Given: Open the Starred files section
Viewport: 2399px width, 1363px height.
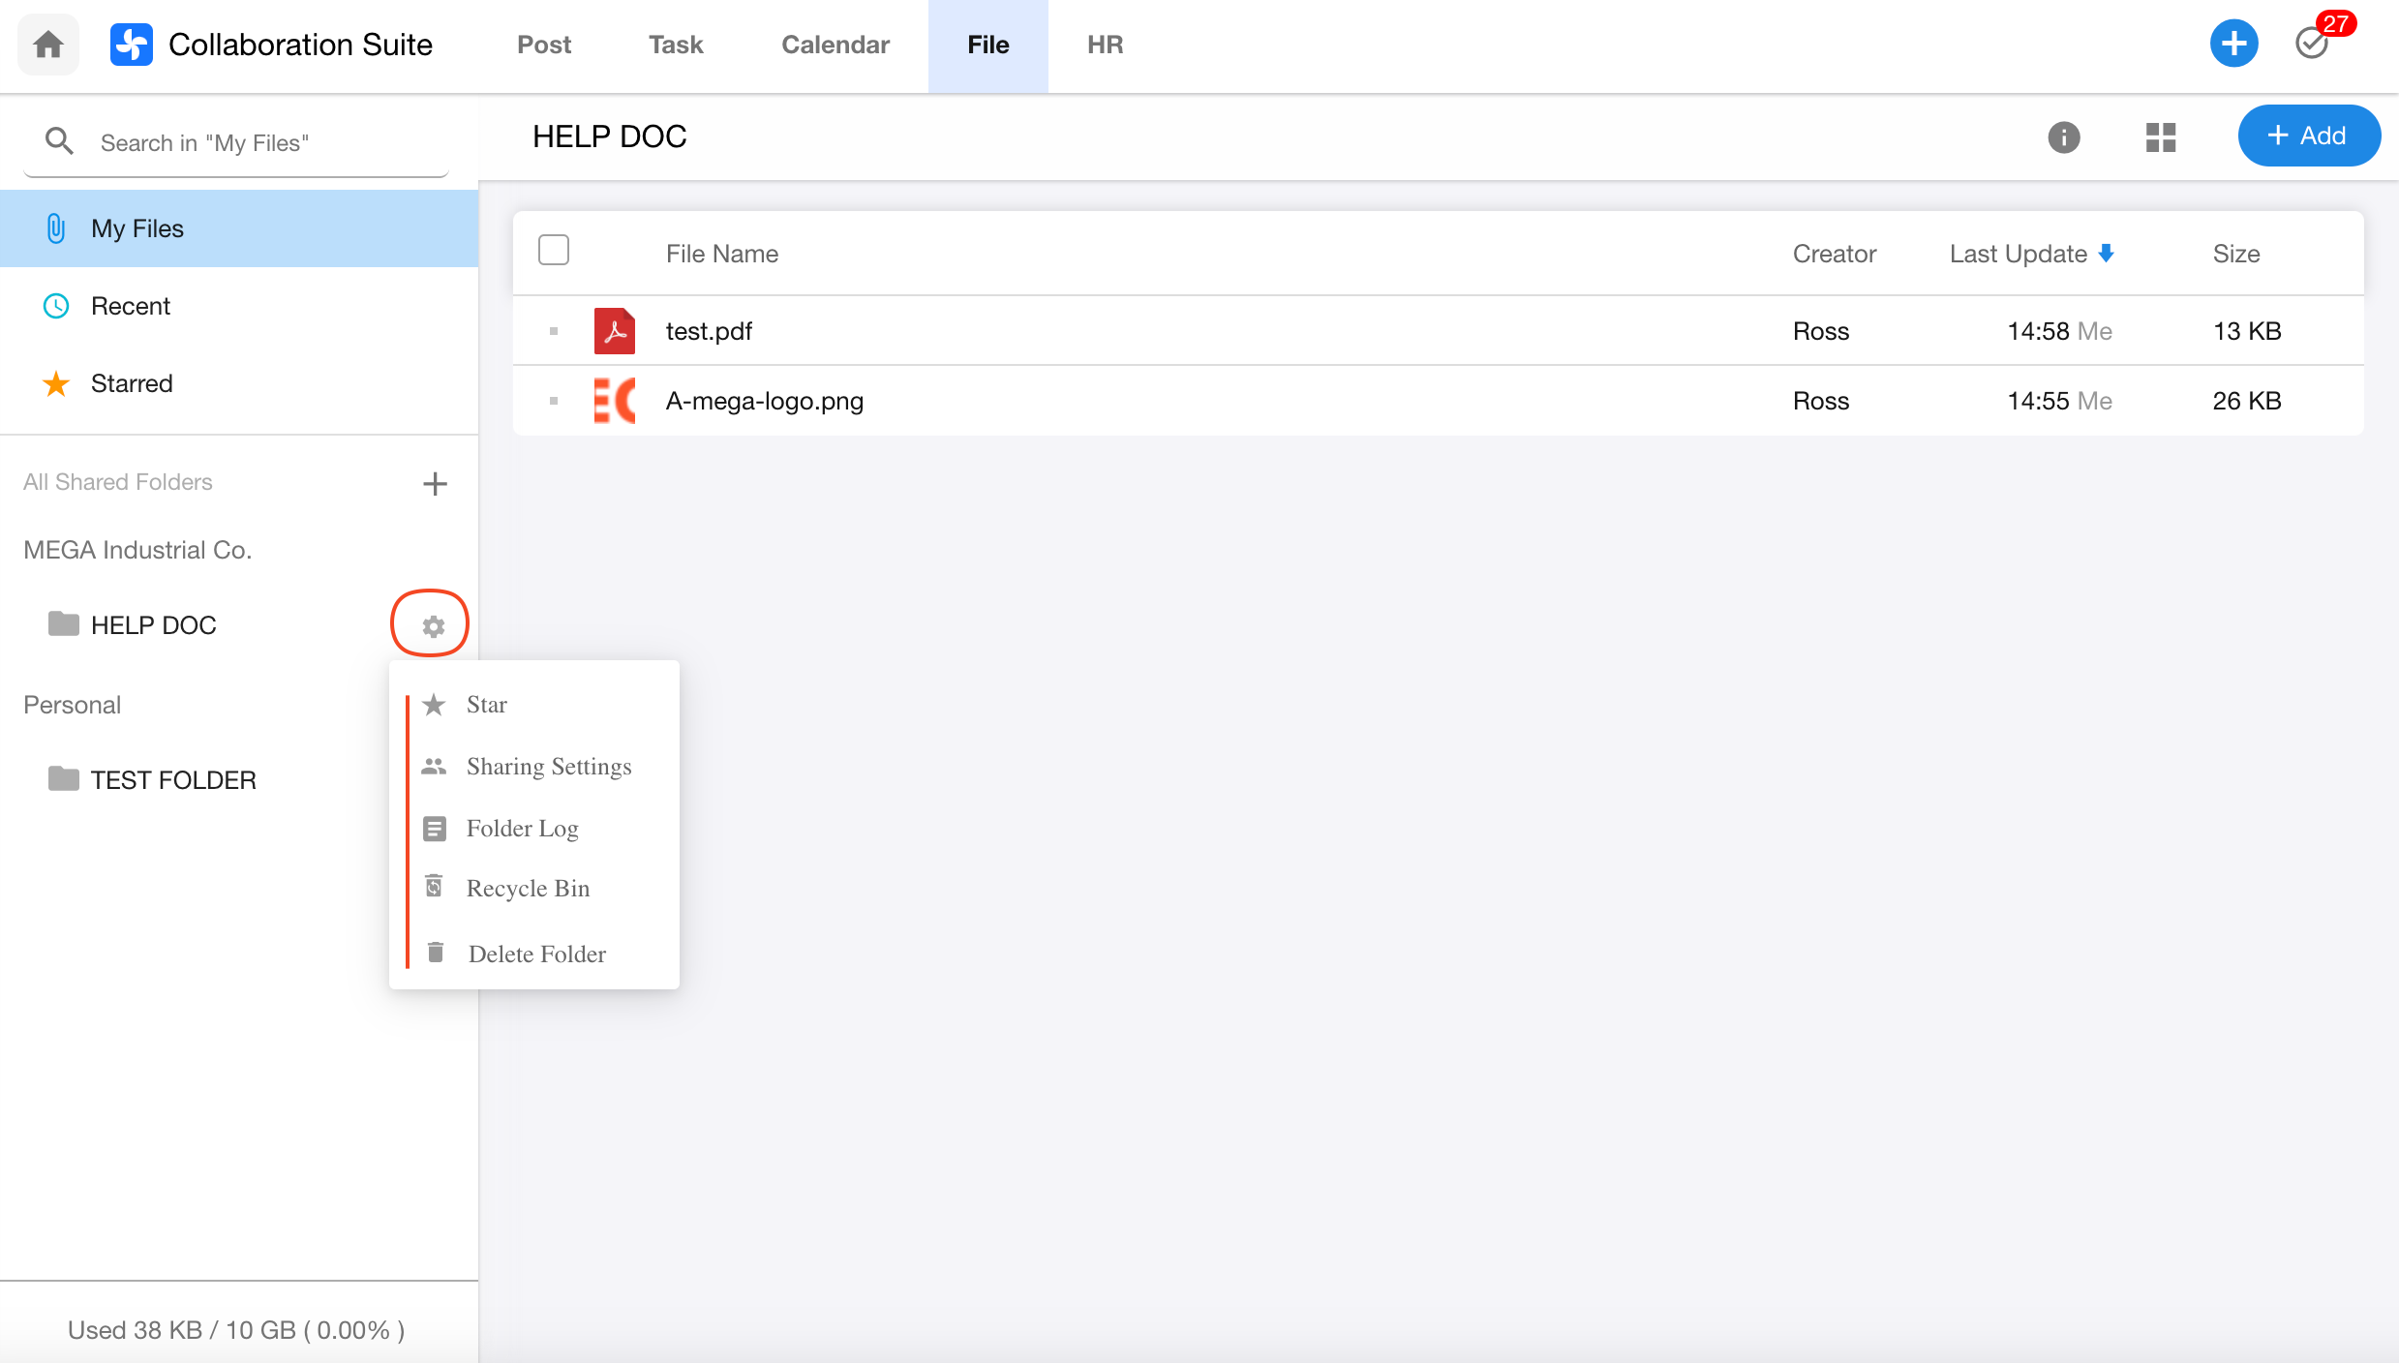Looking at the screenshot, I should pos(132,383).
